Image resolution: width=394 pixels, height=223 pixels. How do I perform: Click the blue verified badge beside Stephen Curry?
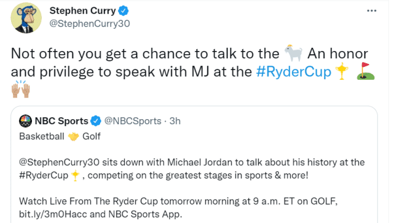point(124,11)
